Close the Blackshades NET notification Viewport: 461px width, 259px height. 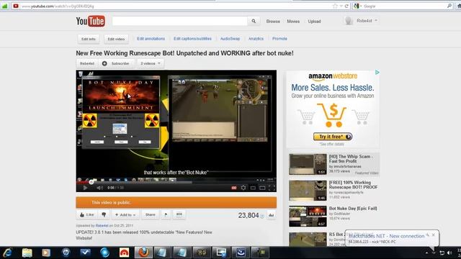point(434,235)
